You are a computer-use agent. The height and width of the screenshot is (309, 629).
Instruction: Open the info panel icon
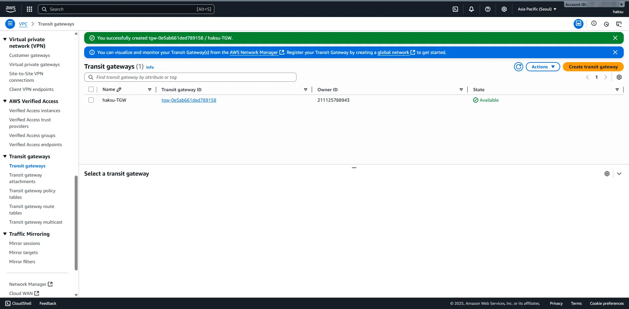[x=594, y=24]
